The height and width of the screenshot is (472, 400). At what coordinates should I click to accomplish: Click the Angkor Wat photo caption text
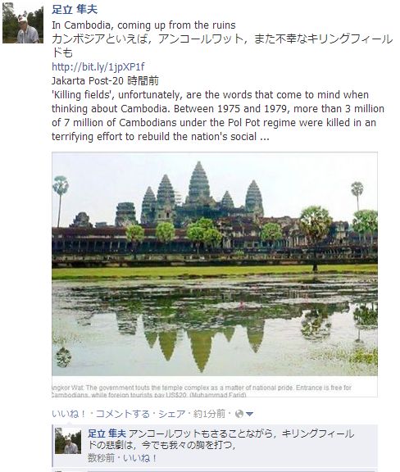tap(202, 391)
